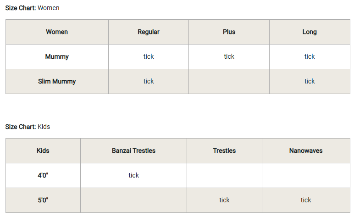
Task: Select the Nanowaves column header
Action: pos(306,150)
